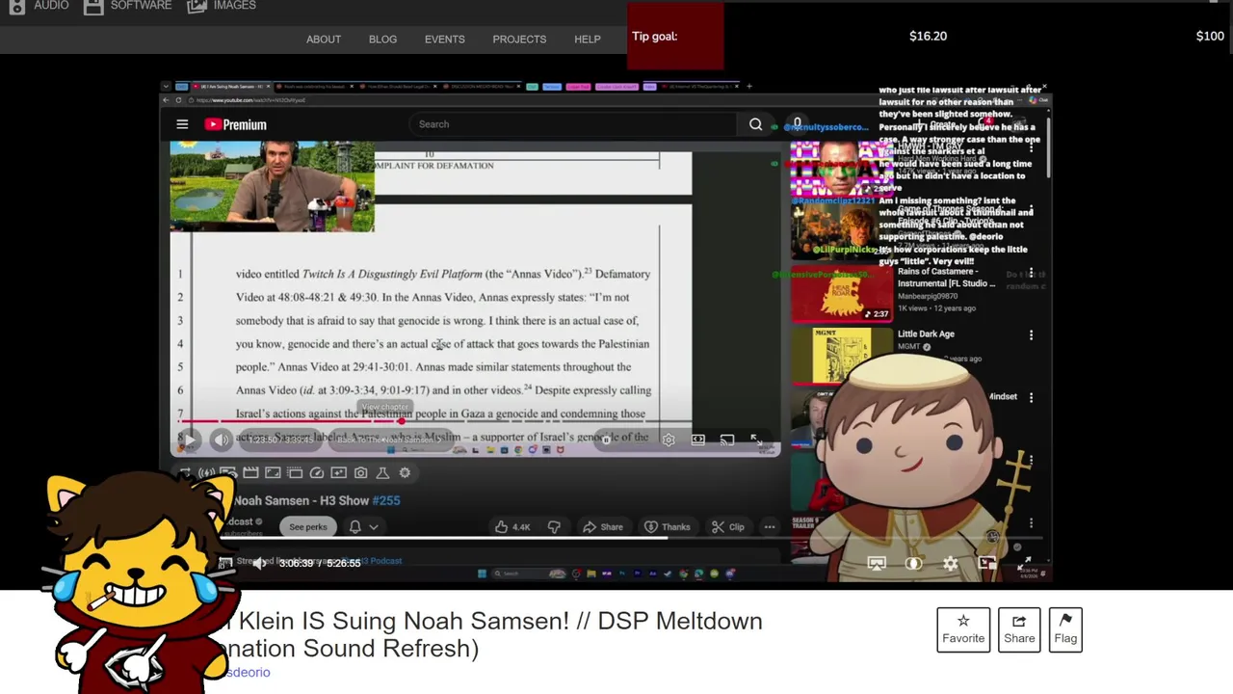Enter fullscreen on inner YouTube player
Image resolution: width=1233 pixels, height=694 pixels.
pyautogui.click(x=756, y=440)
